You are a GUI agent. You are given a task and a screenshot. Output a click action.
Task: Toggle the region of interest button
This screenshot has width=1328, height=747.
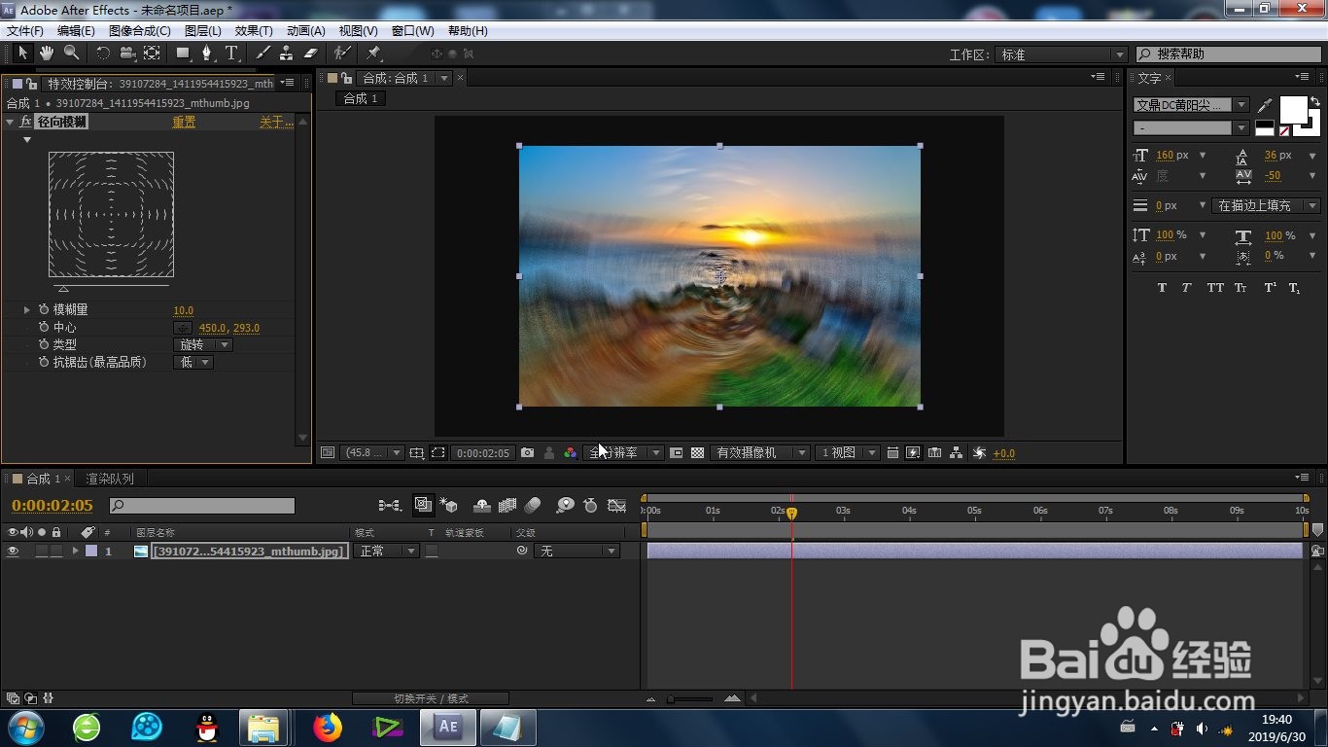pyautogui.click(x=438, y=453)
